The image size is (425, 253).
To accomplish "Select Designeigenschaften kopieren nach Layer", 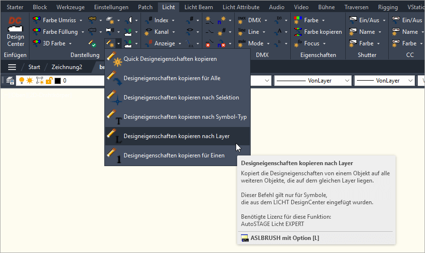I will [178, 136].
